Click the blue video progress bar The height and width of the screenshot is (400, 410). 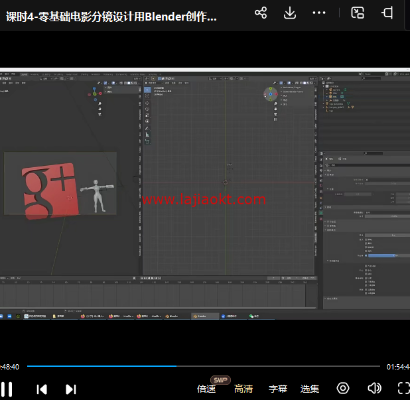(102, 366)
